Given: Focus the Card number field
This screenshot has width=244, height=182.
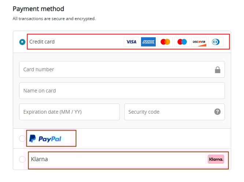Looking at the screenshot, I should coord(114,69).
